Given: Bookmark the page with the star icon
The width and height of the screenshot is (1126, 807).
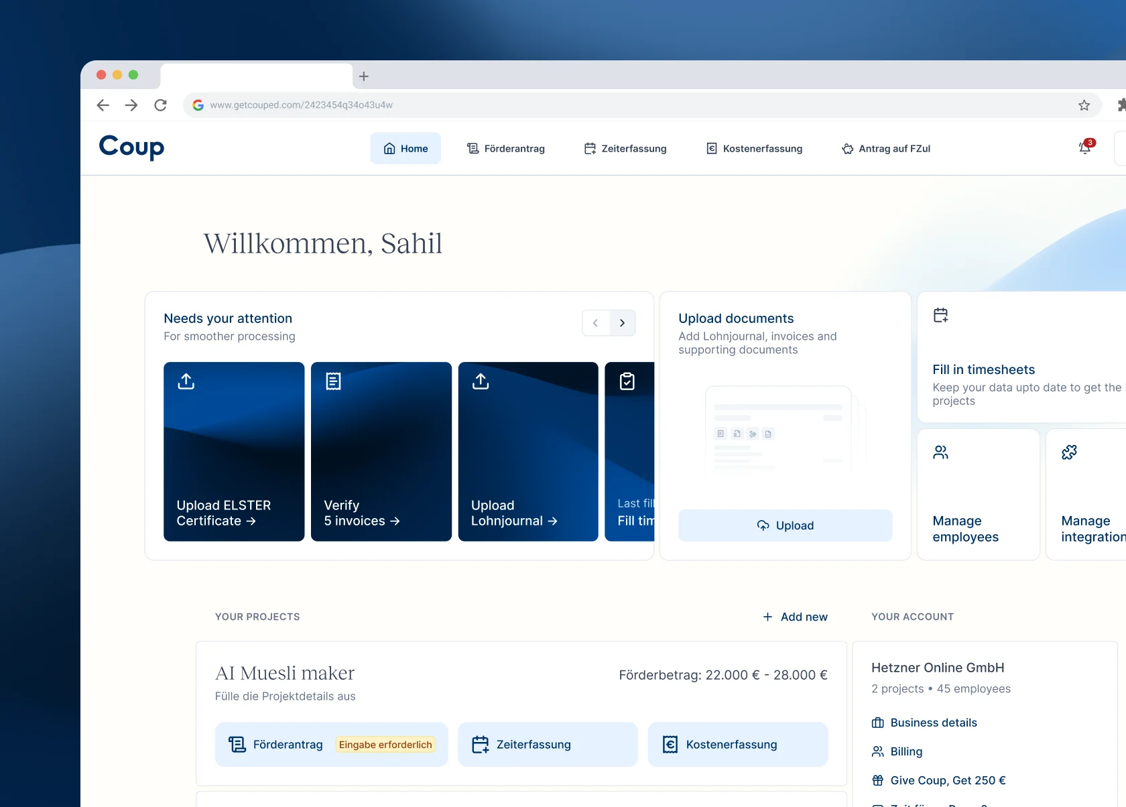Looking at the screenshot, I should tap(1084, 105).
